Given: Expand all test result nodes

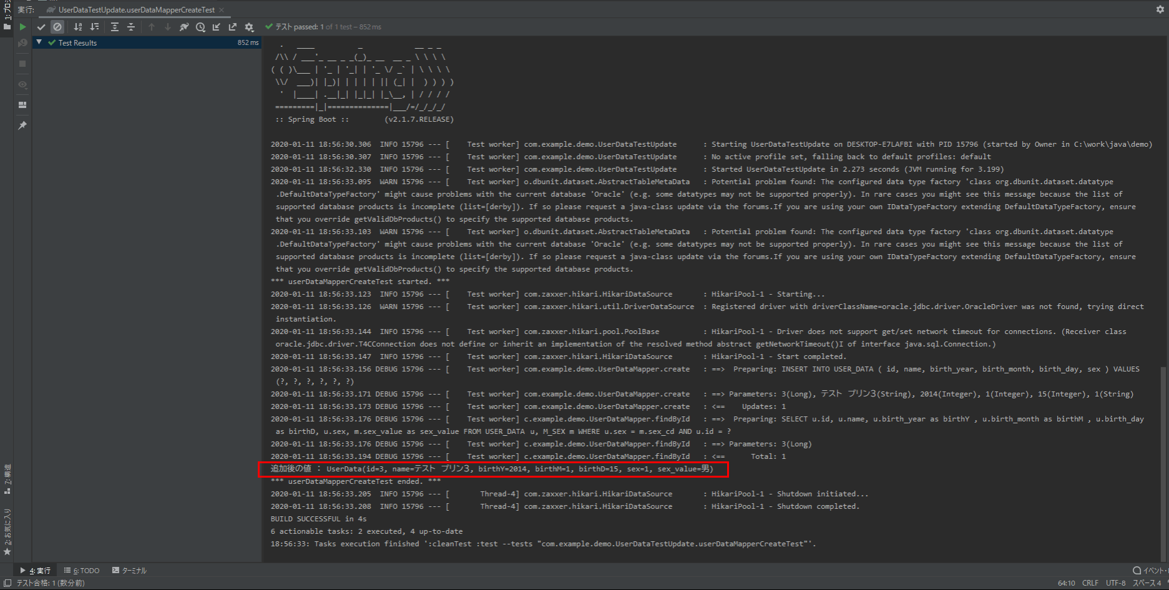Looking at the screenshot, I should pos(115,27).
